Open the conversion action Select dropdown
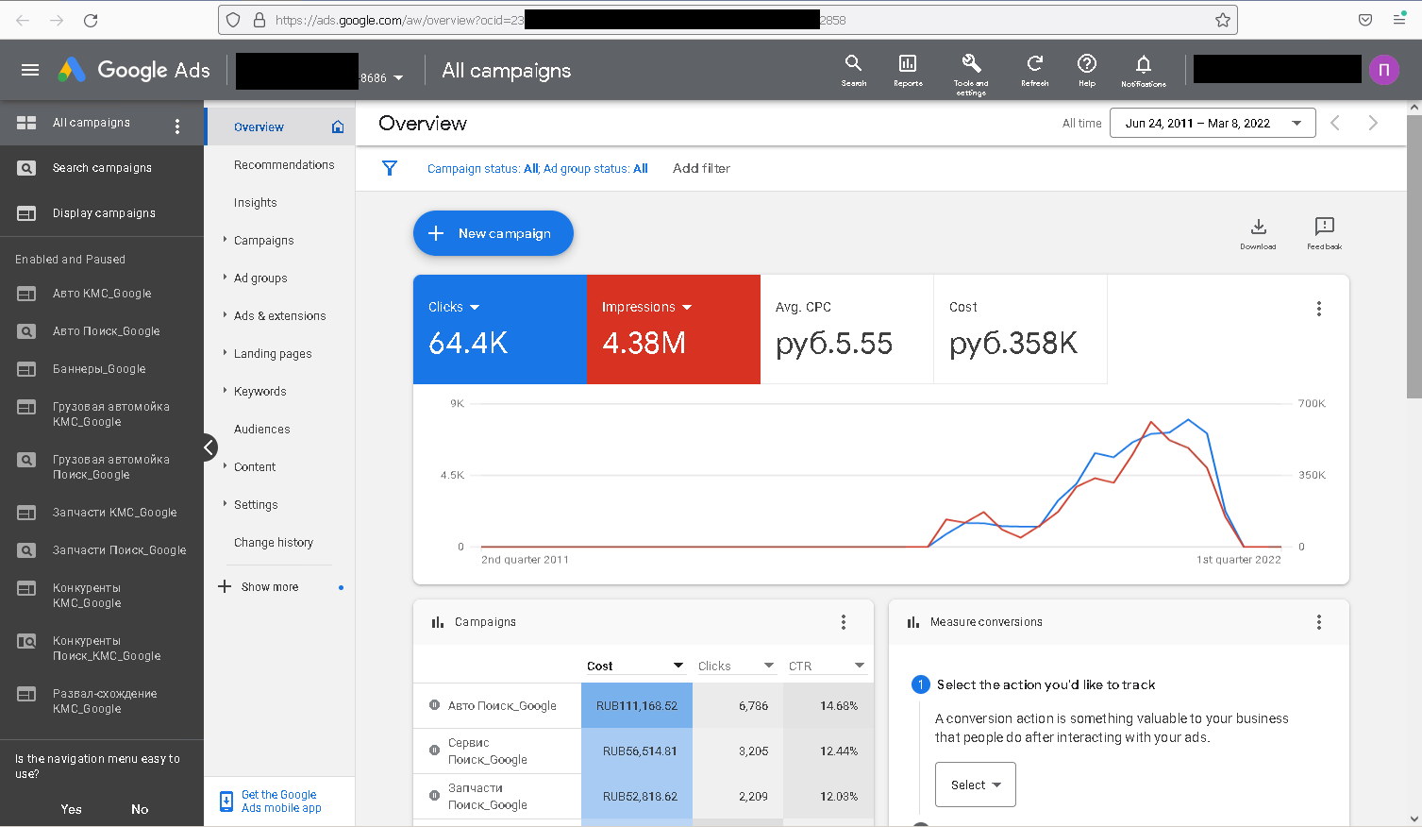The image size is (1422, 827). click(976, 785)
